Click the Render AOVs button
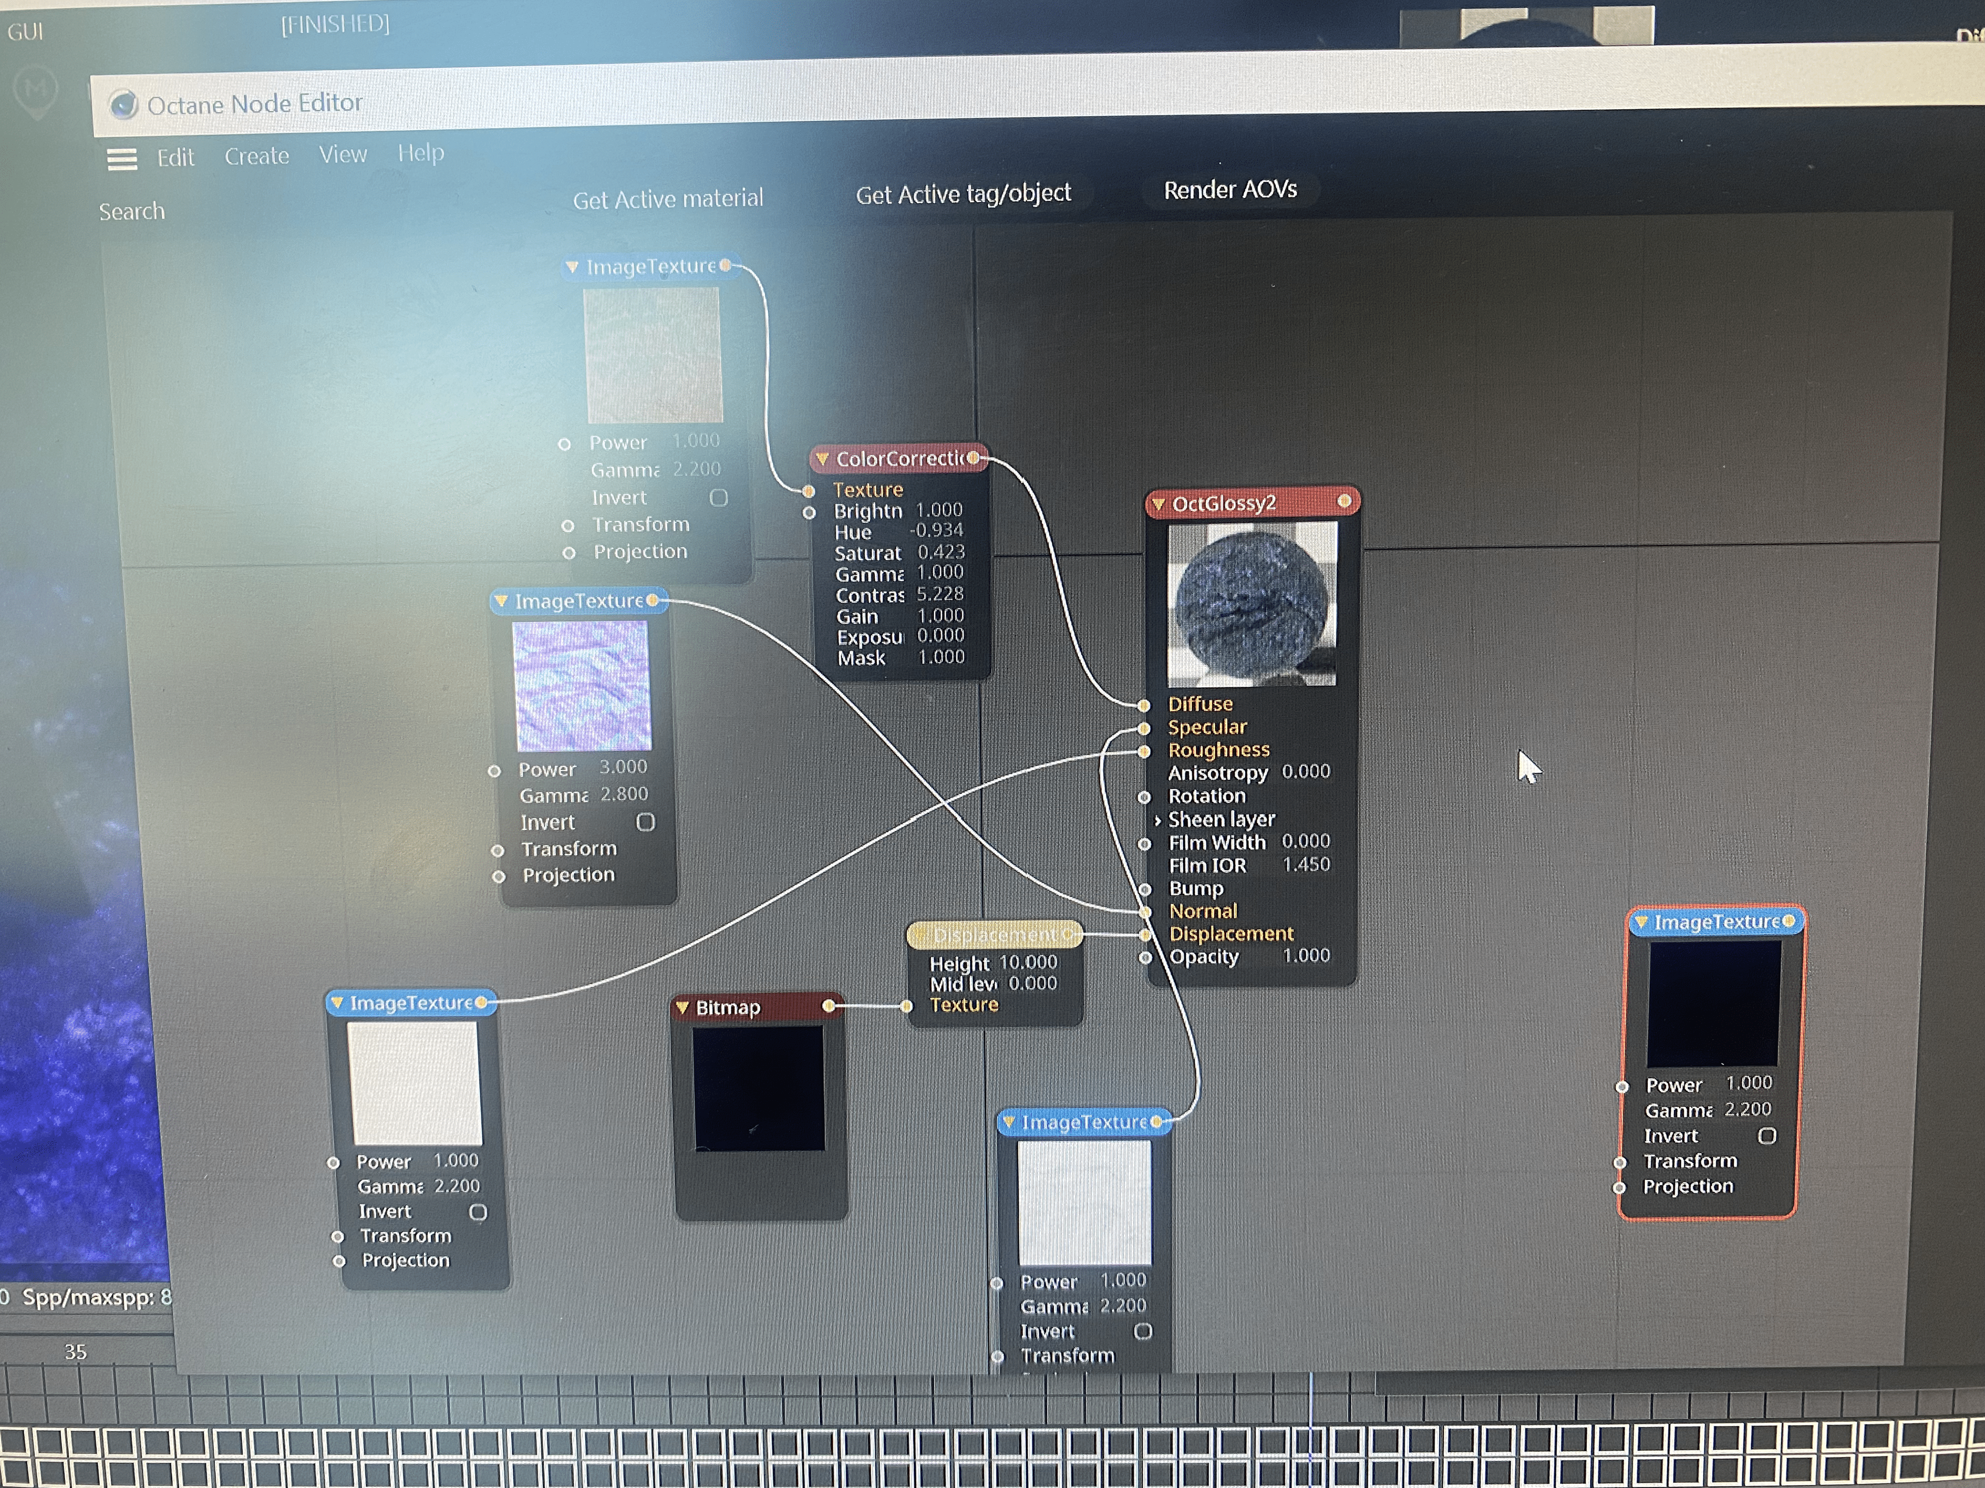 [1229, 189]
